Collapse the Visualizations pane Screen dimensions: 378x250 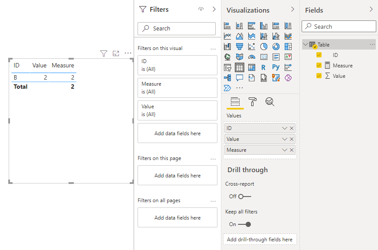click(x=293, y=9)
